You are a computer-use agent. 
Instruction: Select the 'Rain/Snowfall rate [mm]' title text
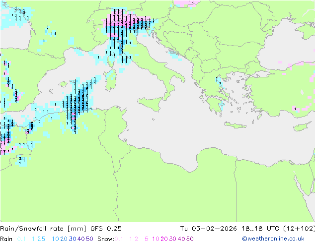[43, 229]
